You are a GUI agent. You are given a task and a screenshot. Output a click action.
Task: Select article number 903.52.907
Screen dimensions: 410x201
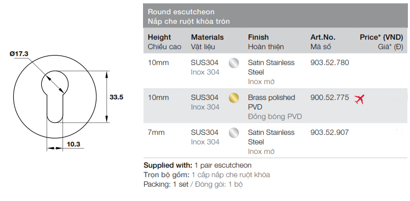329,133
